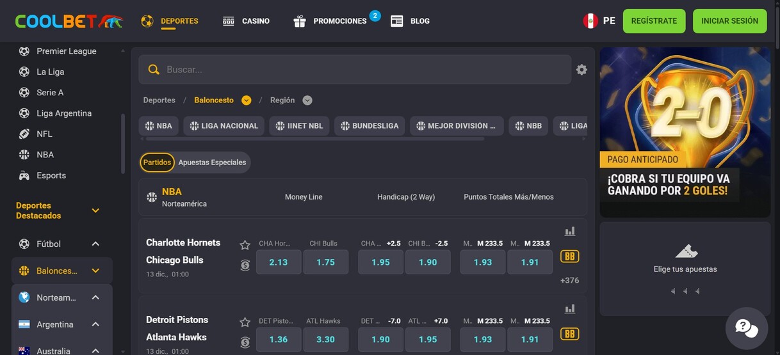Open NBA link in sidebar

coord(45,155)
